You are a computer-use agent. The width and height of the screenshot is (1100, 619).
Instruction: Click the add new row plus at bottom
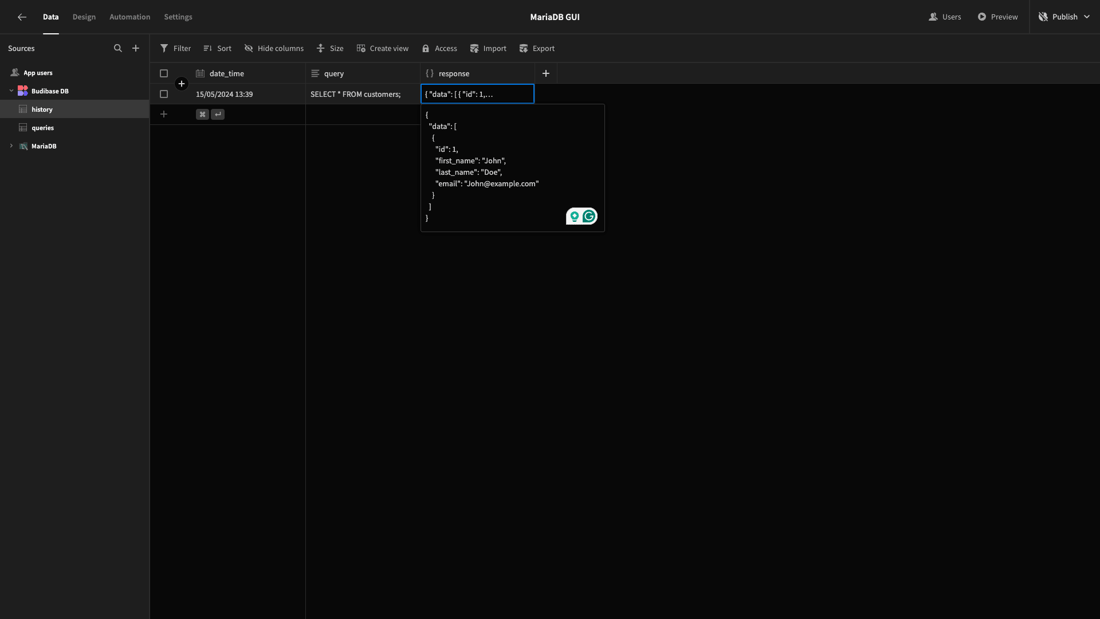164,114
